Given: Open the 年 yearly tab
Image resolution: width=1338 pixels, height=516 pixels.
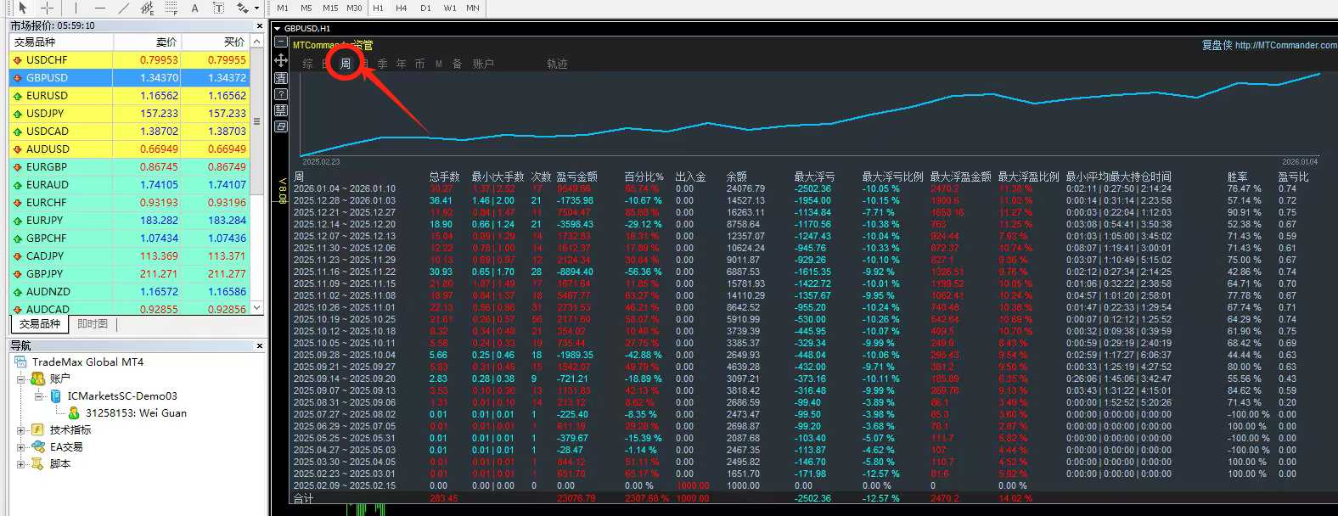Looking at the screenshot, I should (x=402, y=64).
